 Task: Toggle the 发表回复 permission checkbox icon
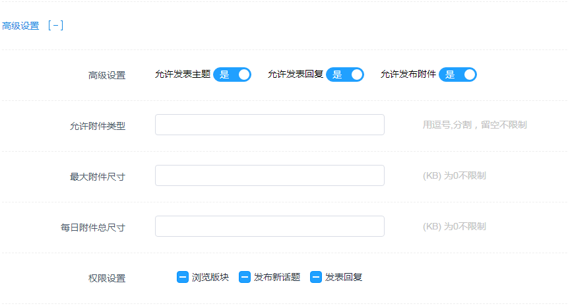pos(316,277)
